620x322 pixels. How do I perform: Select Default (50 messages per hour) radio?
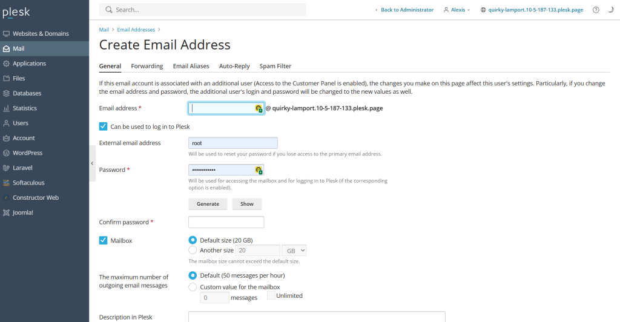coord(193,275)
